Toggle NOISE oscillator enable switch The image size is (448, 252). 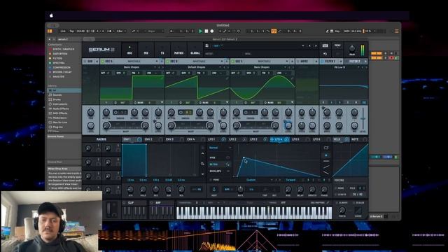298,62
